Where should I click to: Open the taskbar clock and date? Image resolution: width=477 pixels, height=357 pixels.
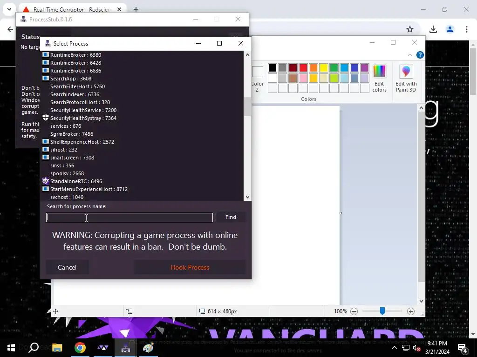437,348
